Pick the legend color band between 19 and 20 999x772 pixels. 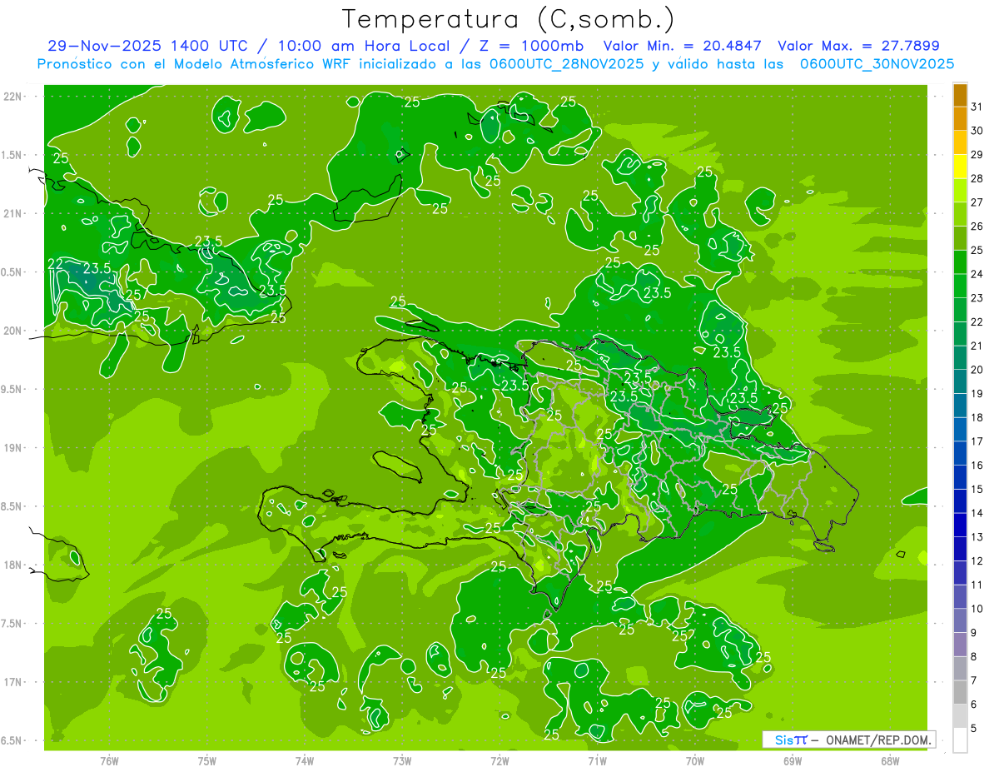(961, 382)
